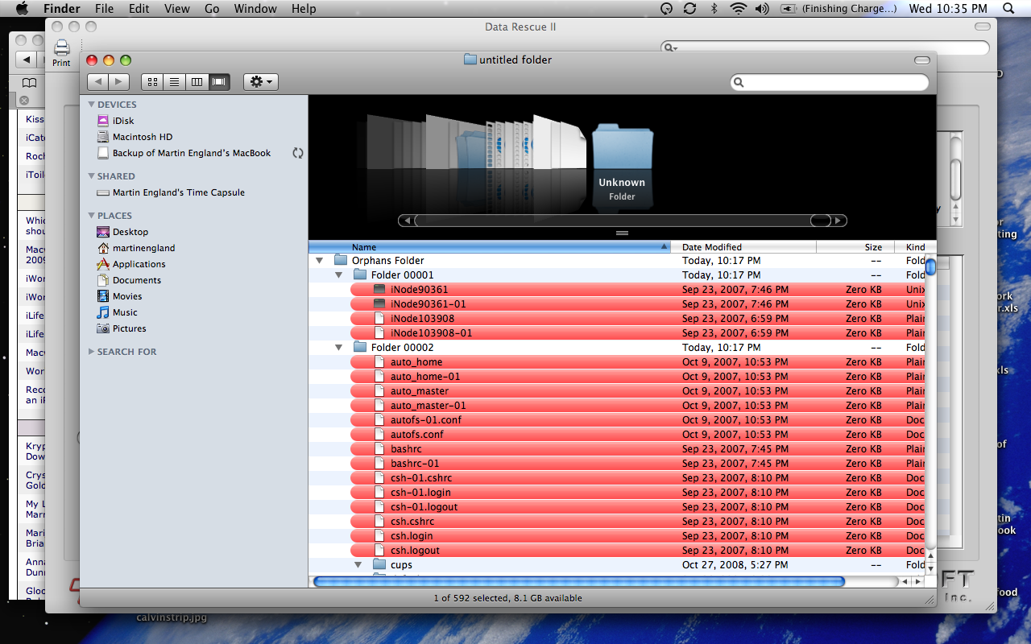Collapse Folder 00001
Image resolution: width=1031 pixels, height=644 pixels.
pyautogui.click(x=339, y=275)
